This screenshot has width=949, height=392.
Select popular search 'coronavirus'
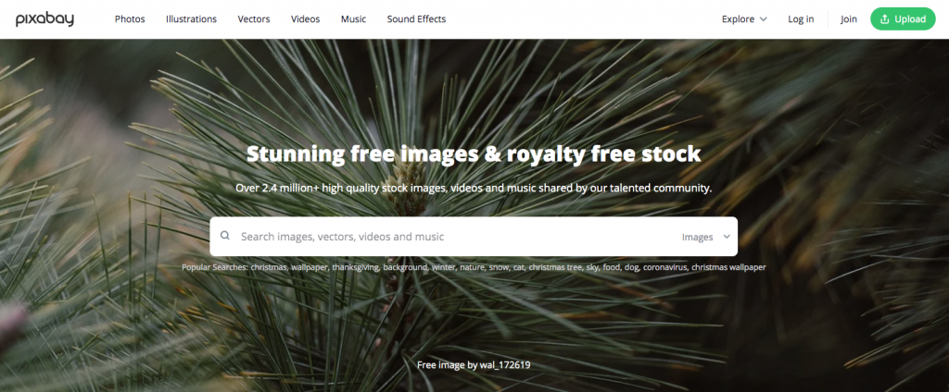(665, 267)
